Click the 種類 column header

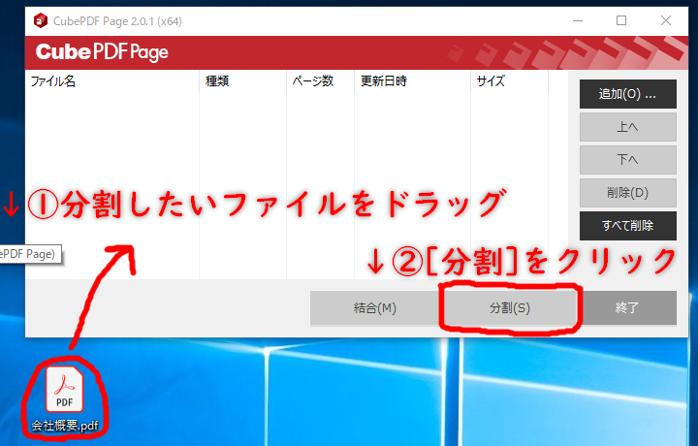click(x=242, y=81)
